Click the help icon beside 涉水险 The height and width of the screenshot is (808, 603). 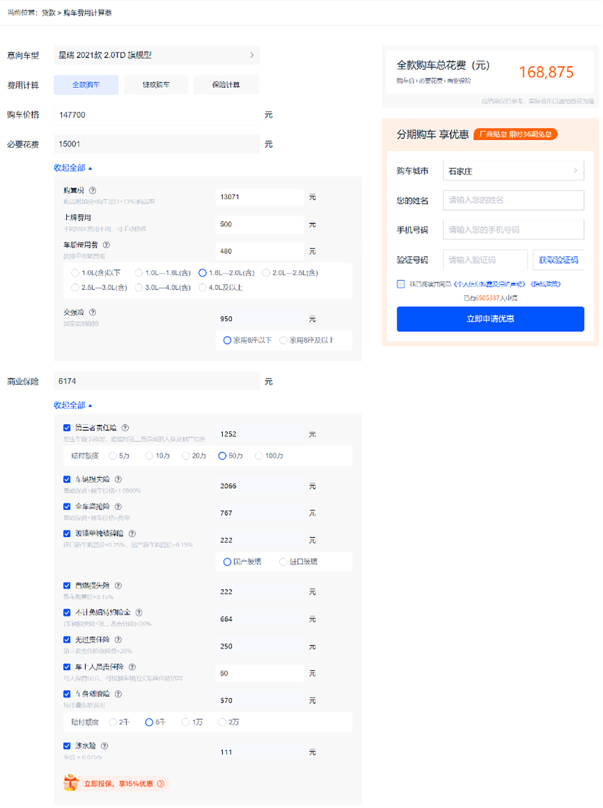[104, 746]
